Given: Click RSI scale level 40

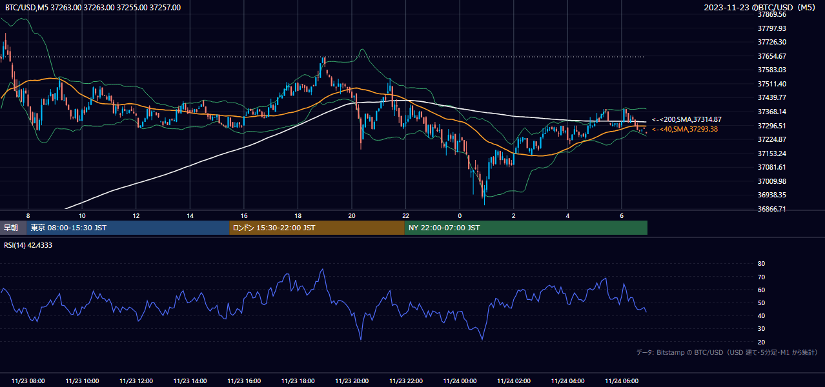Looking at the screenshot, I should click(761, 315).
